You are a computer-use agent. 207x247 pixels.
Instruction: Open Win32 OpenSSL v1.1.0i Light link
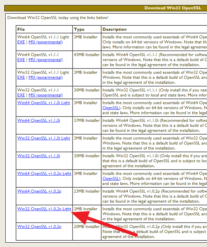44,138
